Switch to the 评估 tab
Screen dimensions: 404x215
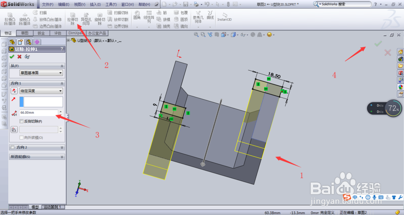[x=58, y=33]
